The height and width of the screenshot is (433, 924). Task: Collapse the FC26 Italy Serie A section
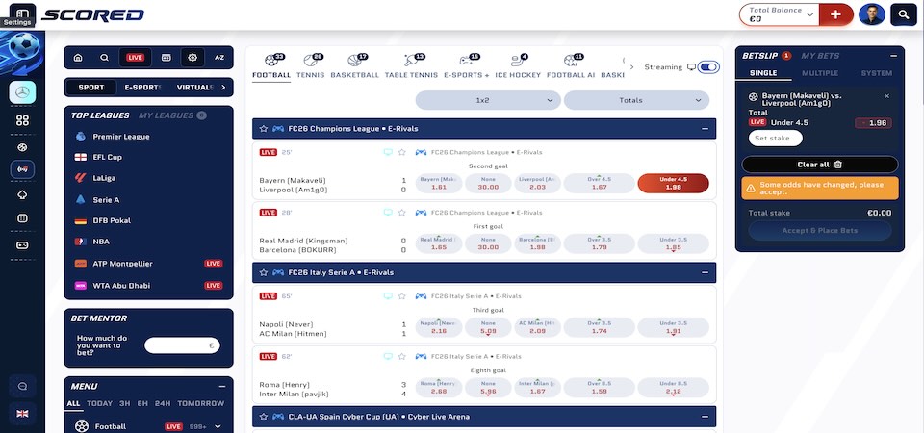click(x=705, y=272)
